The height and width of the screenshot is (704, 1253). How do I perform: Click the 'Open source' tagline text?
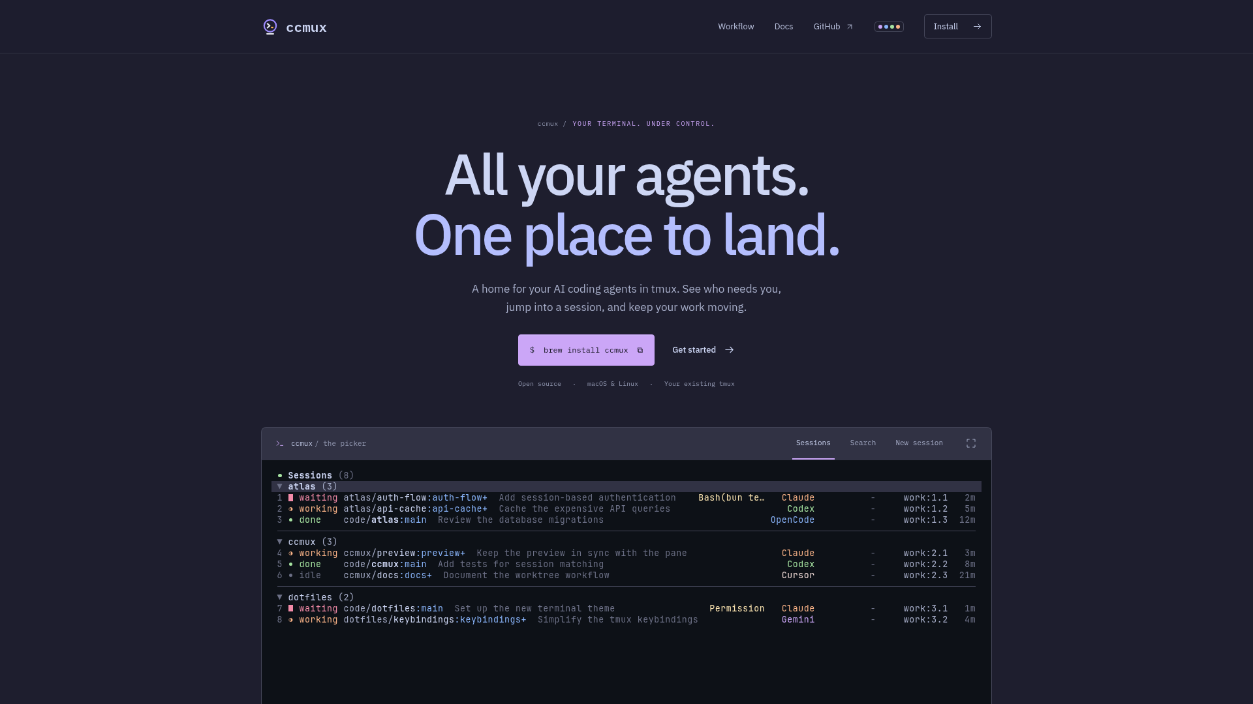(540, 384)
